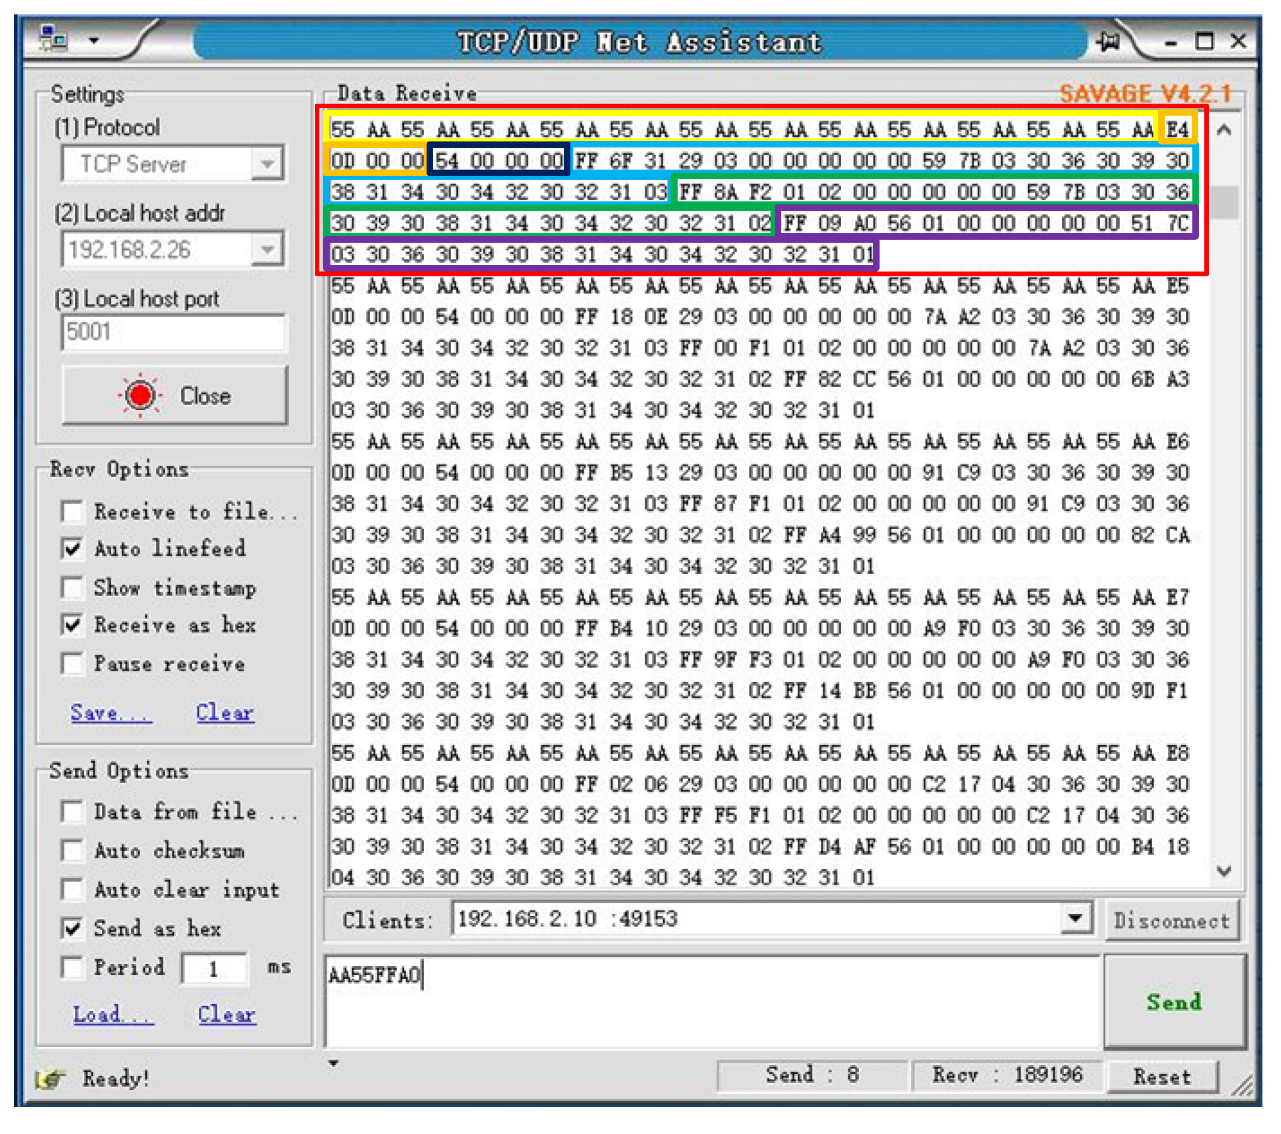Click the Data Receive scrollbar thumb
This screenshot has height=1134, width=1281.
[x=1225, y=202]
